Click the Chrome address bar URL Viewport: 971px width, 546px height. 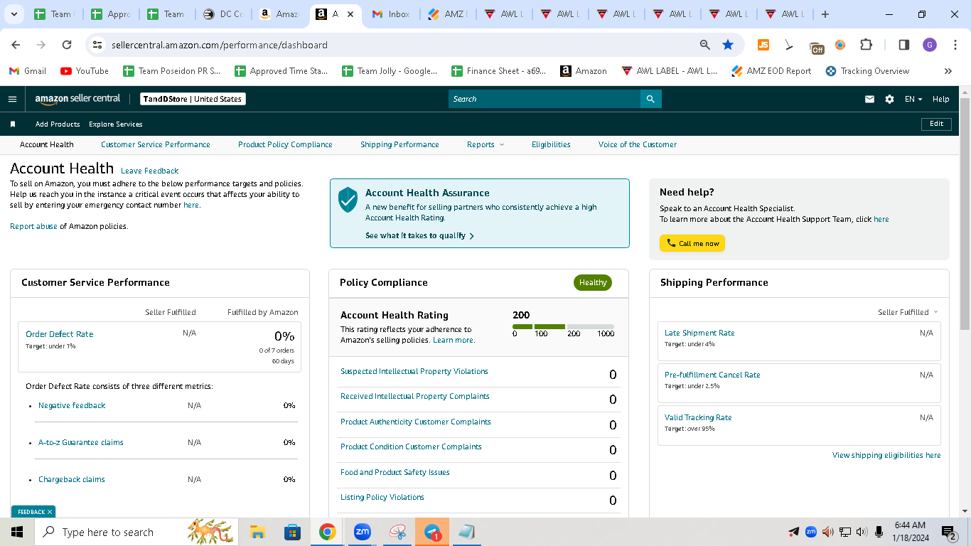(x=220, y=45)
